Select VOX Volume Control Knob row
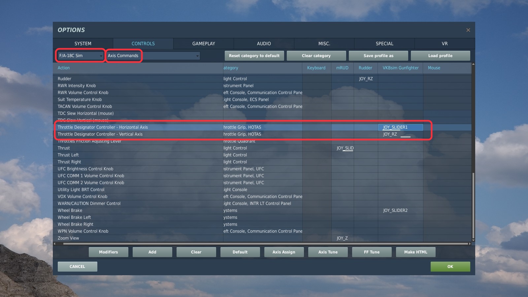 tap(262, 197)
